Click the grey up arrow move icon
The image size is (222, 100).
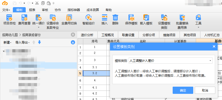point(34,42)
